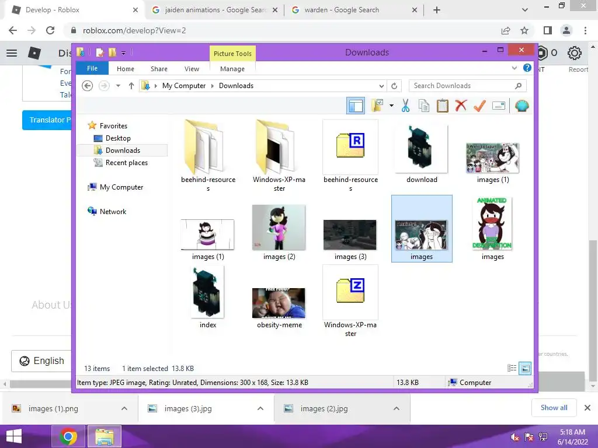This screenshot has height=448, width=598.
Task: Open the Share ribbon tab
Action: click(x=159, y=69)
